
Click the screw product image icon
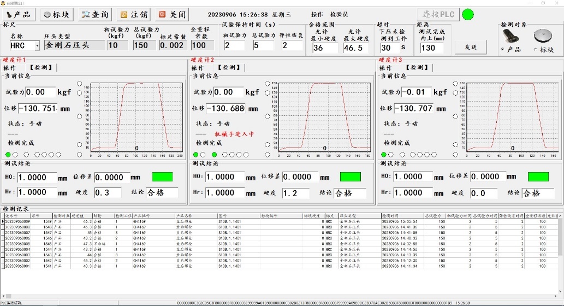pos(510,37)
